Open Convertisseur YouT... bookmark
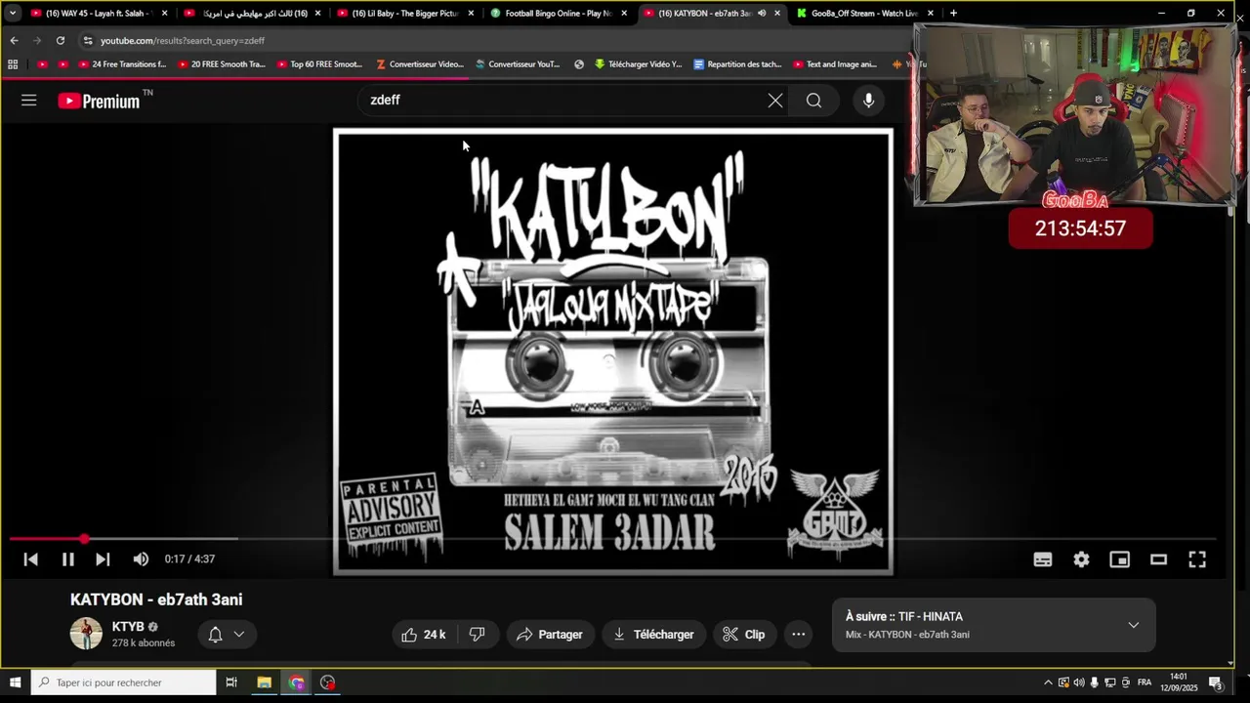This screenshot has width=1250, height=703. pyautogui.click(x=518, y=64)
